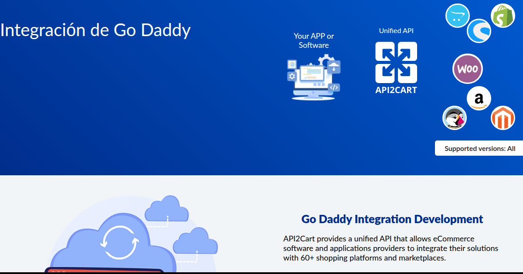
Task: Click the Your APP or Software label
Action: click(314, 40)
